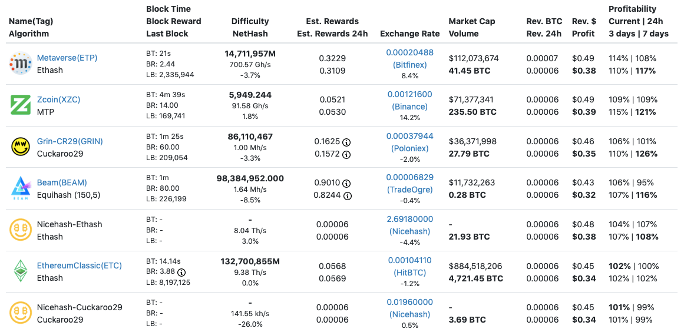Image resolution: width=684 pixels, height=332 pixels.
Task: Open the Metaverse(ETP) coin link
Action: click(67, 58)
